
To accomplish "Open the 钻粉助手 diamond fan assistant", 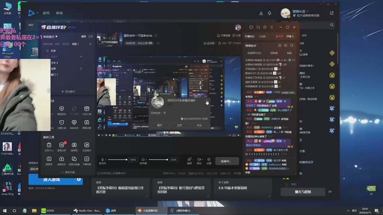I will (x=74, y=124).
